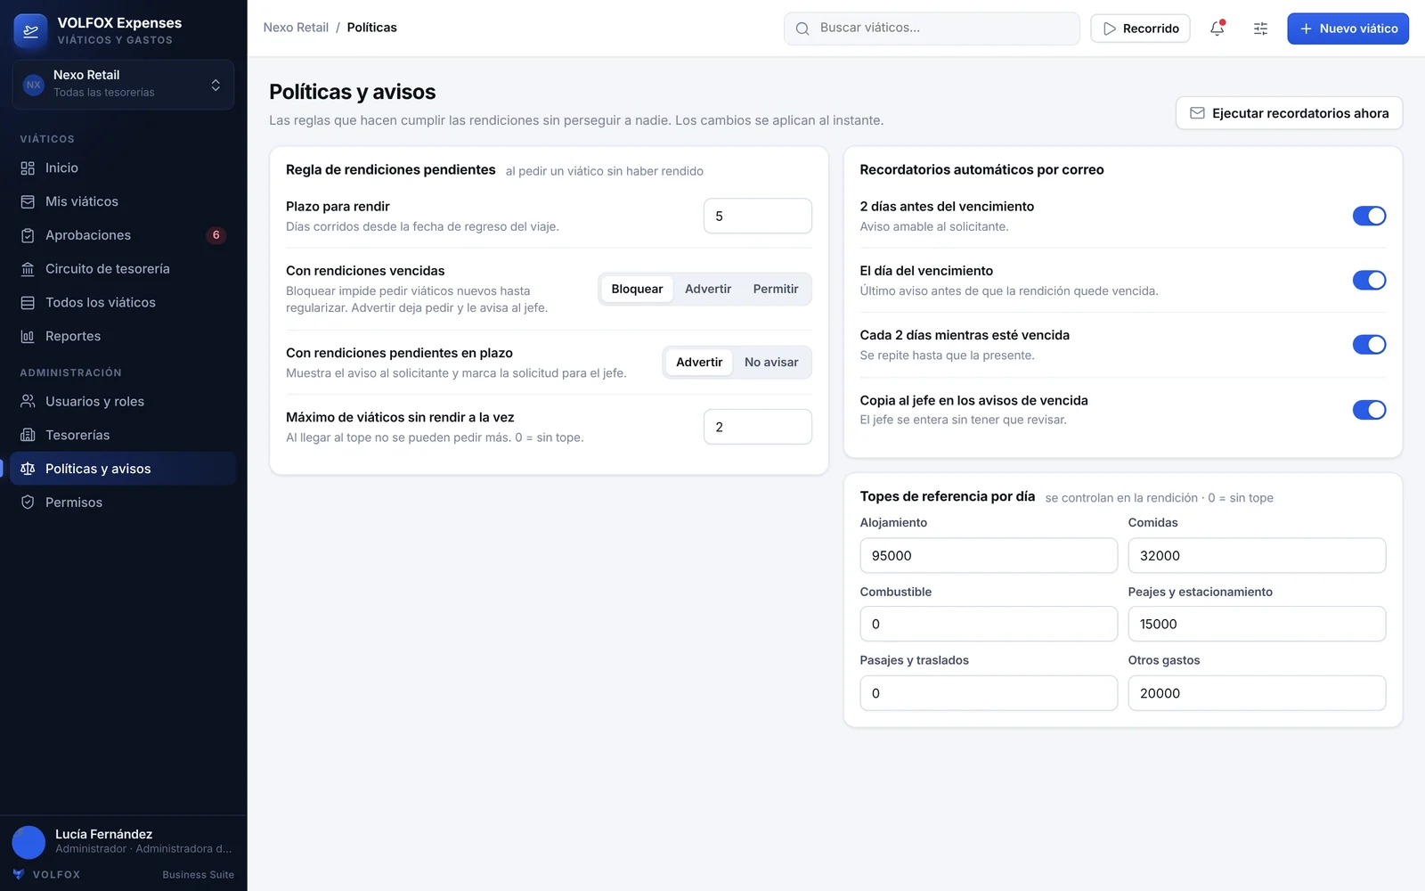This screenshot has height=891, width=1425.
Task: Click the search magnifier icon
Action: point(802,29)
